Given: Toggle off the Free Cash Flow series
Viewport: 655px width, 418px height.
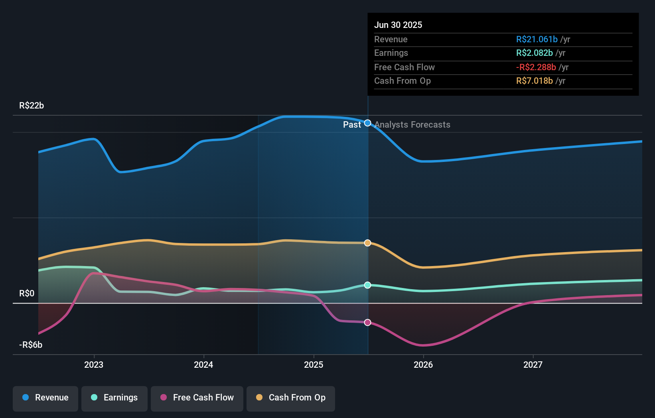Looking at the screenshot, I should pyautogui.click(x=197, y=398).
